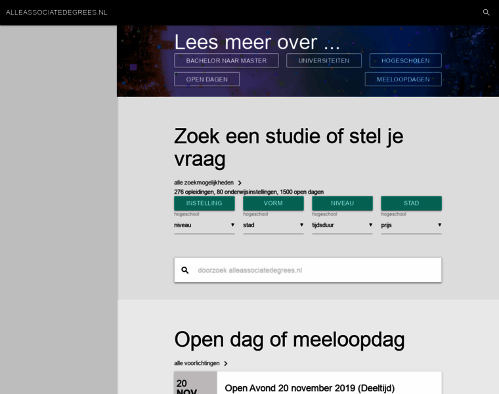Viewport: 499px width, 394px height.
Task: Open the Bachelor naar Master page
Action: tap(227, 60)
